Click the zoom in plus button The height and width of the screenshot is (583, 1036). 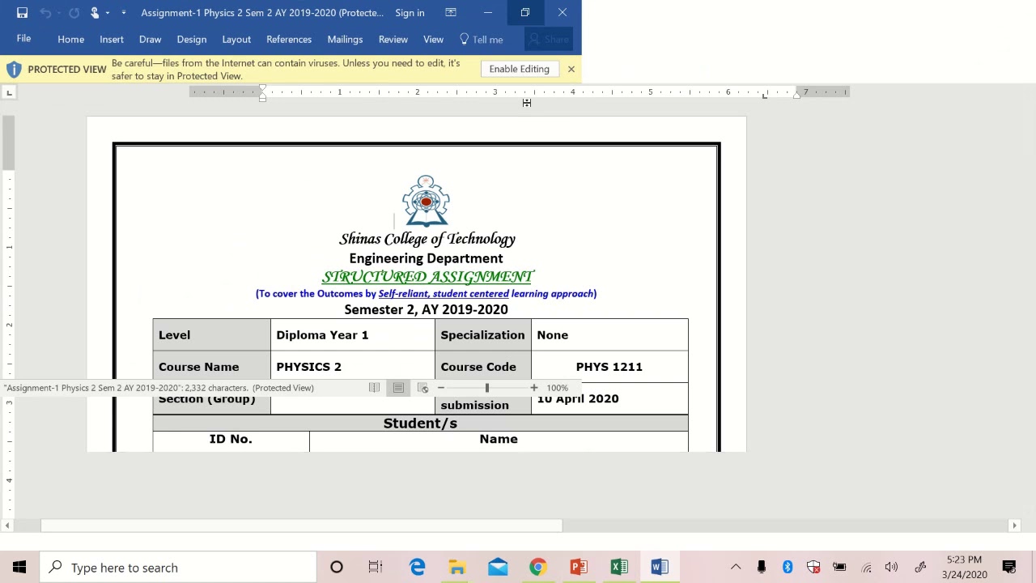click(534, 388)
